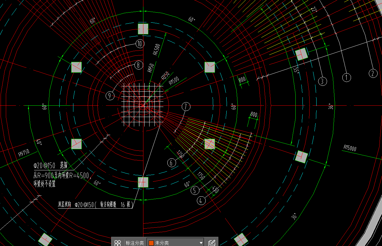This screenshot has width=382, height=246.
Task: Select circled number 2 marker
Action: coord(373,73)
